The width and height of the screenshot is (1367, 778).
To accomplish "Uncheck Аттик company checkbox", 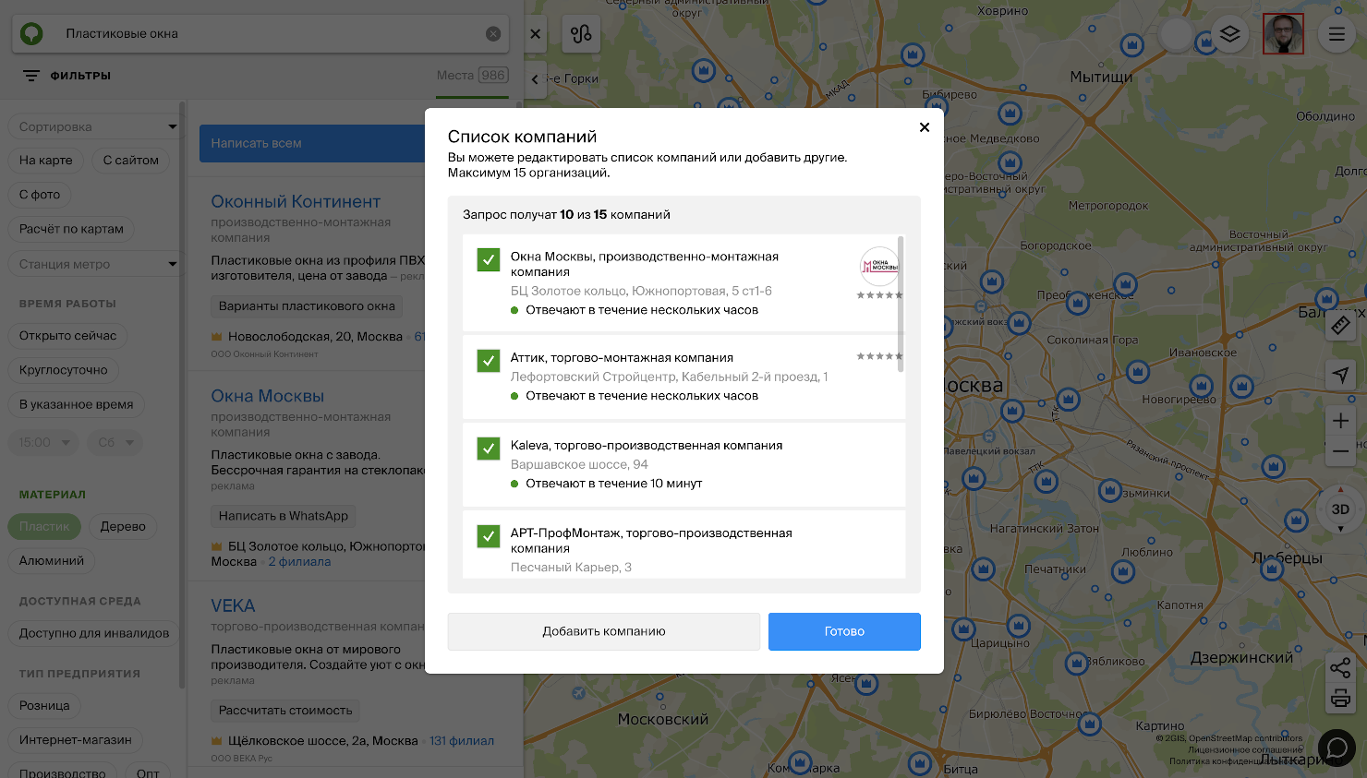I will [x=489, y=360].
